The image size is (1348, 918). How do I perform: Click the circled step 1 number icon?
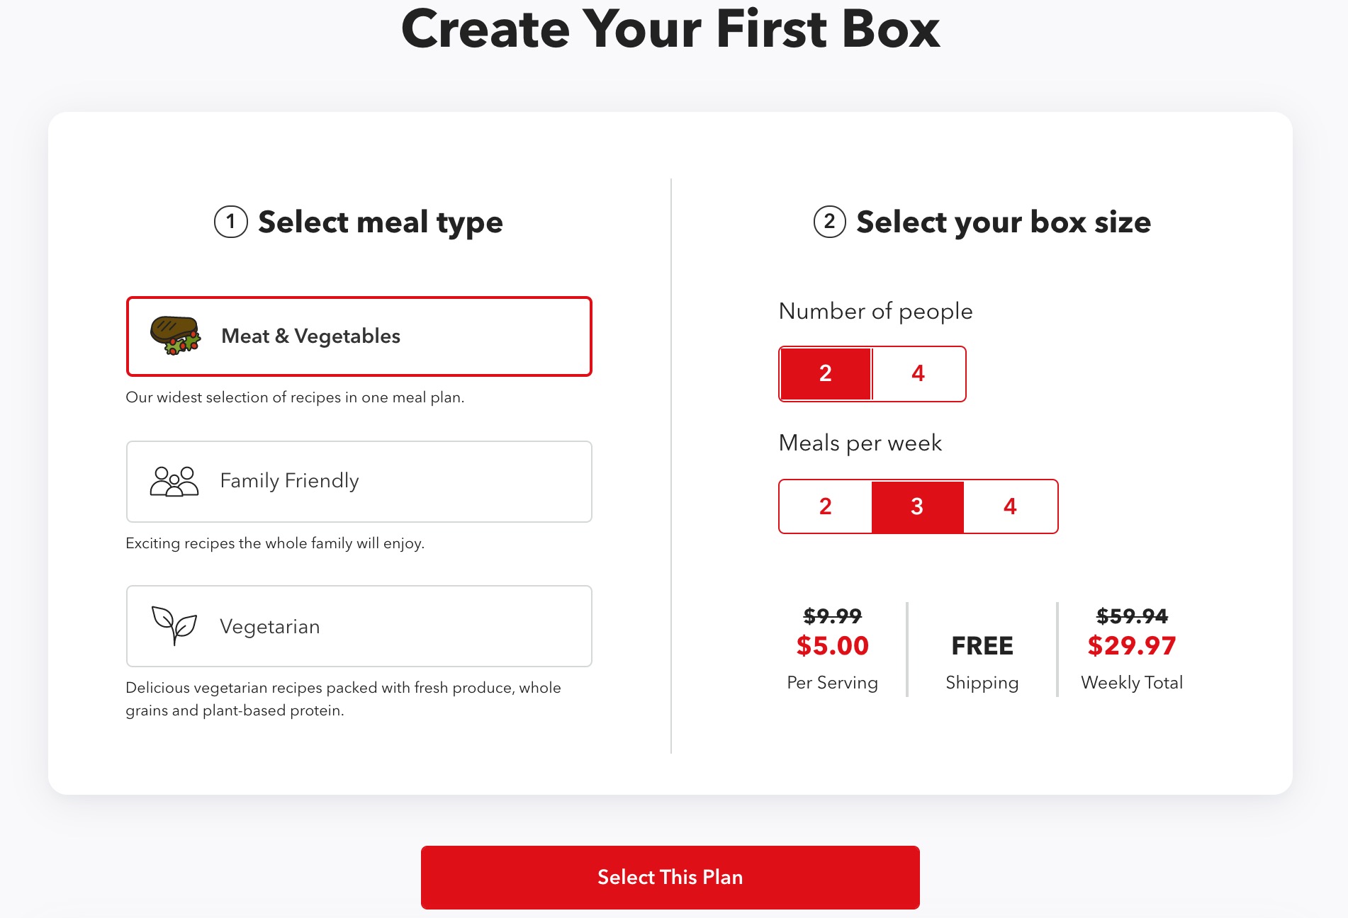[x=231, y=222]
